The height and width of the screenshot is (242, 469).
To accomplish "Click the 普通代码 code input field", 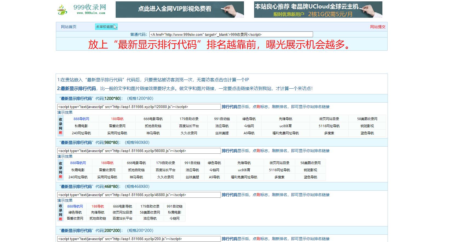I will coord(231,34).
